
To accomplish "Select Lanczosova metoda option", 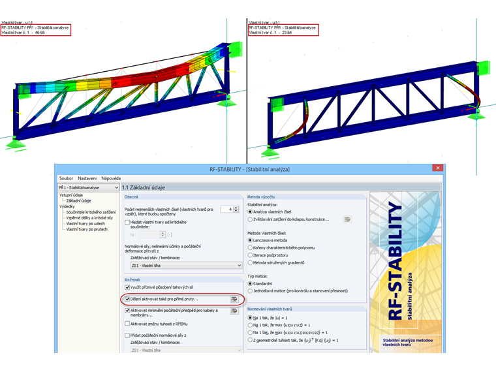I will tap(250, 240).
